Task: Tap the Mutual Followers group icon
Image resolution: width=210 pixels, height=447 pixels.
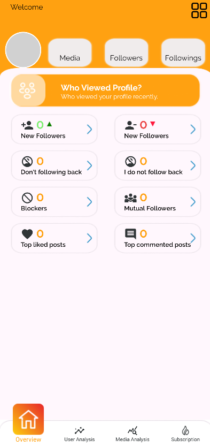Action: (x=130, y=198)
